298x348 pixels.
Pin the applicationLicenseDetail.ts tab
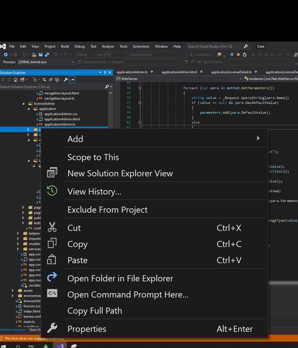[256, 72]
